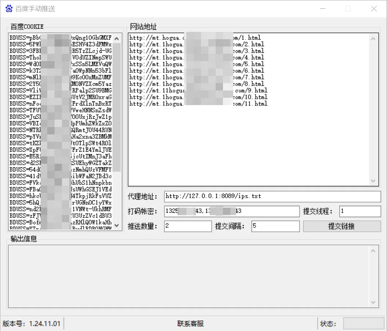
Task: Click the cookie line starting BDUSS=pBb
Action: [61, 38]
